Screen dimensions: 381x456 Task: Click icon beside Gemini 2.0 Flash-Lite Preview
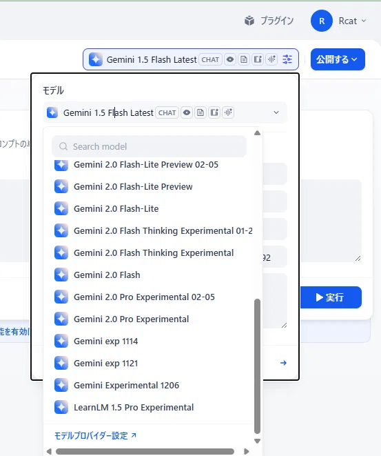61,186
